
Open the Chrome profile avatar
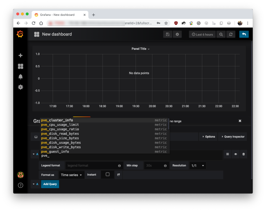[x=240, y=23]
